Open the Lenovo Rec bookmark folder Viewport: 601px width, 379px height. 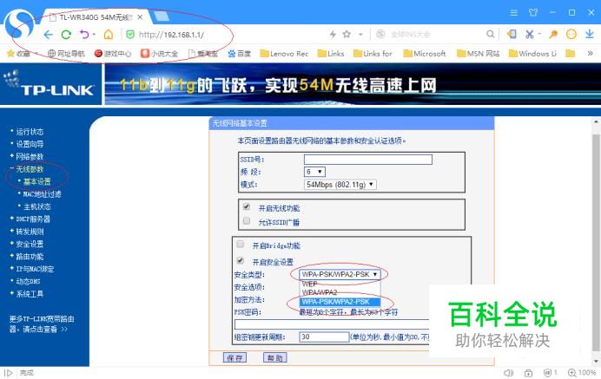pos(284,54)
